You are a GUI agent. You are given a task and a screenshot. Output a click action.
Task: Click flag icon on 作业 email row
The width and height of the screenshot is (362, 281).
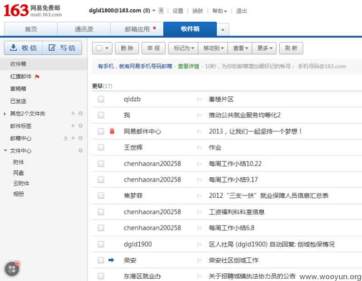199,148
